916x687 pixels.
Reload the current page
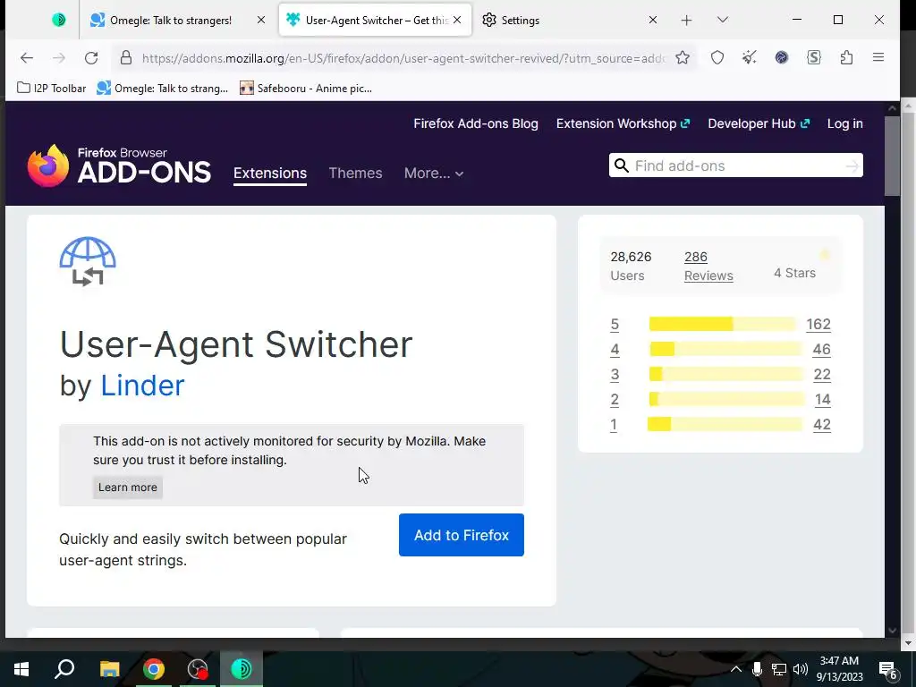91,58
